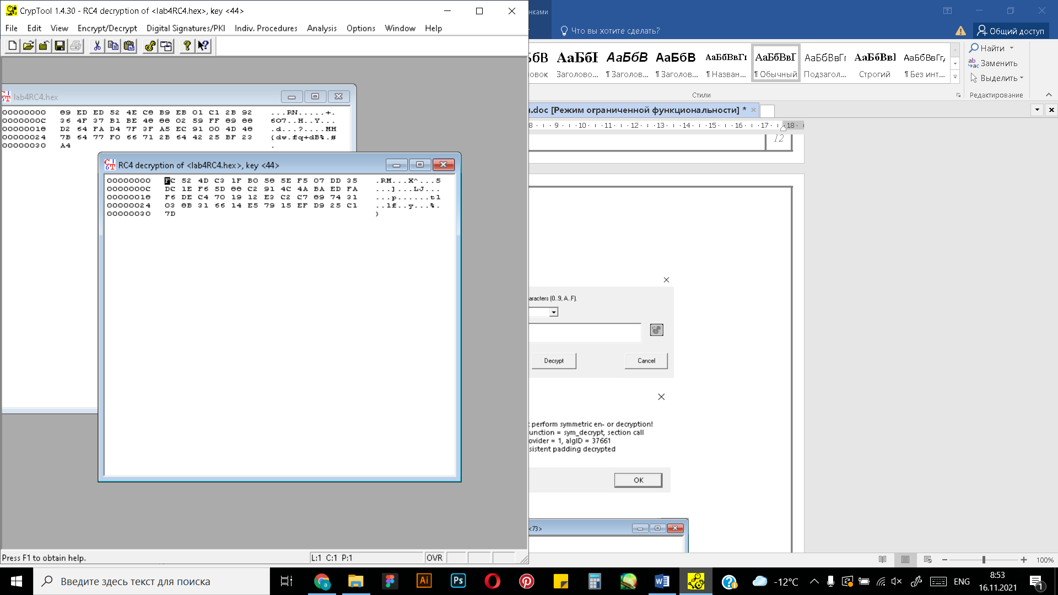The height and width of the screenshot is (595, 1058).
Task: Click the Wi-Fi network tray icon
Action: (x=881, y=581)
